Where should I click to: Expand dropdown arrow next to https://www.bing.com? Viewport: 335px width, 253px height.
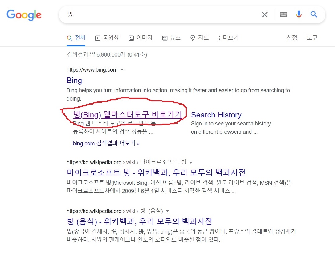click(122, 70)
